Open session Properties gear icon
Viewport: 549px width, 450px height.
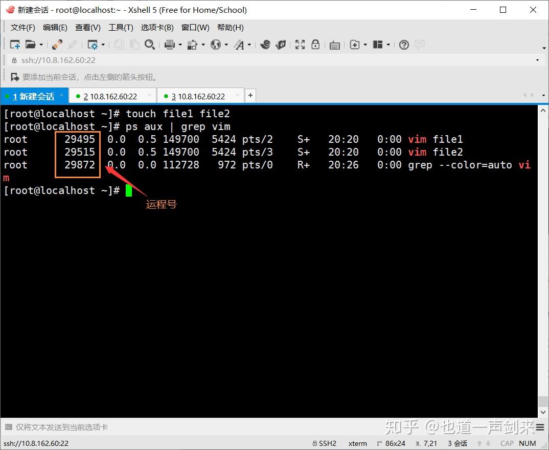pos(93,45)
